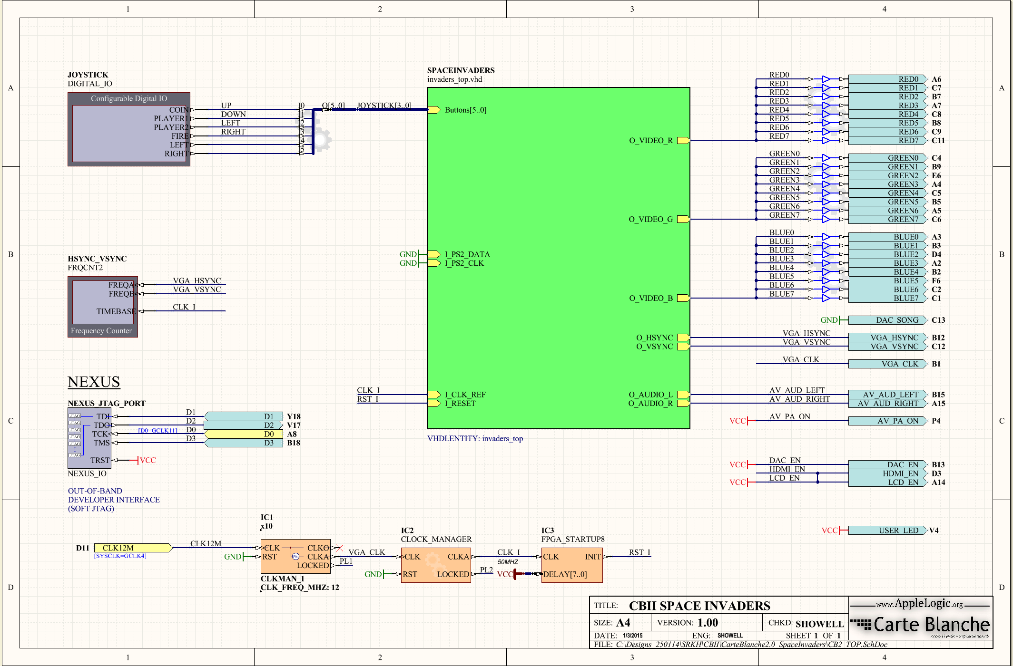The width and height of the screenshot is (1013, 666).
Task: Click the JOYSTICK Configurable Digital IO component
Action: (129, 129)
